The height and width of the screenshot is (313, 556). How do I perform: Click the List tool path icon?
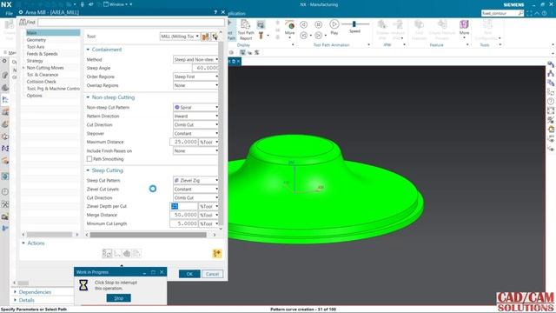point(136,253)
